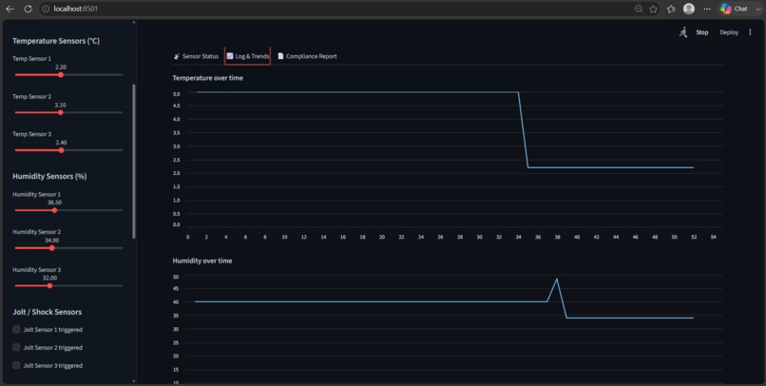Click the sidebar scroll-up arrow

pos(134,22)
